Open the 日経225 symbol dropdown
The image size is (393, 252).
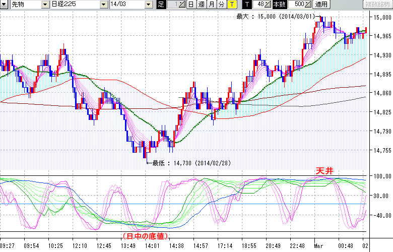point(104,5)
